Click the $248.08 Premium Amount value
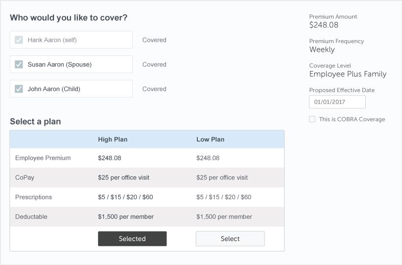This screenshot has width=402, height=265. click(324, 25)
